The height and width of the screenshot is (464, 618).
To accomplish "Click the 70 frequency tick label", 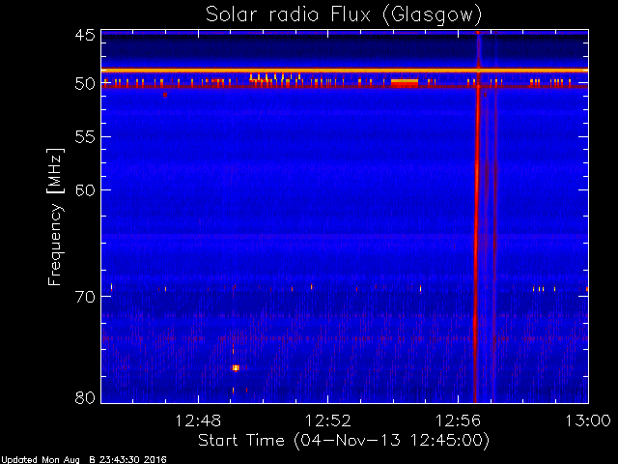I will click(85, 297).
